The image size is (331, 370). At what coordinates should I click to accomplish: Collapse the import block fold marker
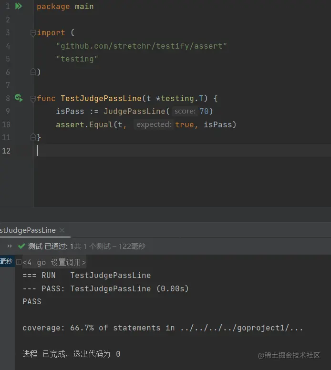point(33,33)
